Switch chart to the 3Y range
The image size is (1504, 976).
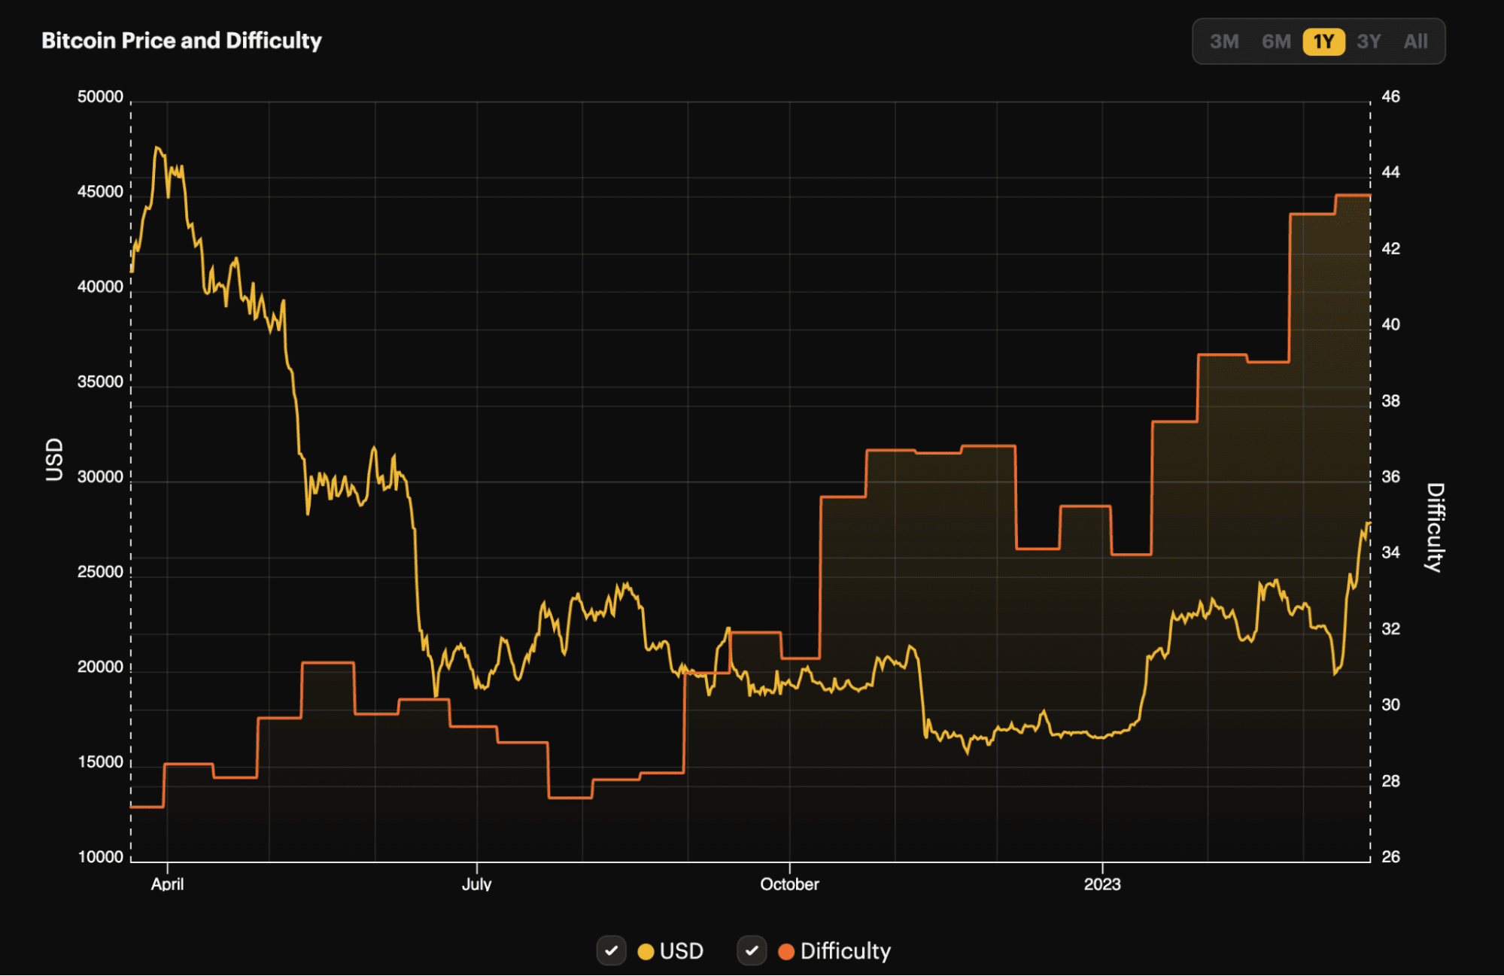[x=1369, y=41]
